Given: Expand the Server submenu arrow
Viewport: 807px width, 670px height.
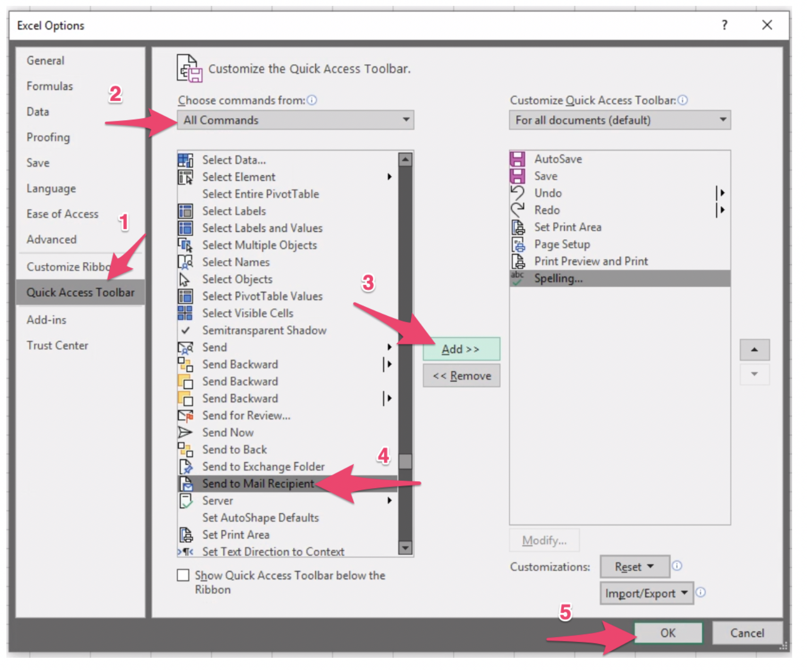Looking at the screenshot, I should pyautogui.click(x=390, y=501).
